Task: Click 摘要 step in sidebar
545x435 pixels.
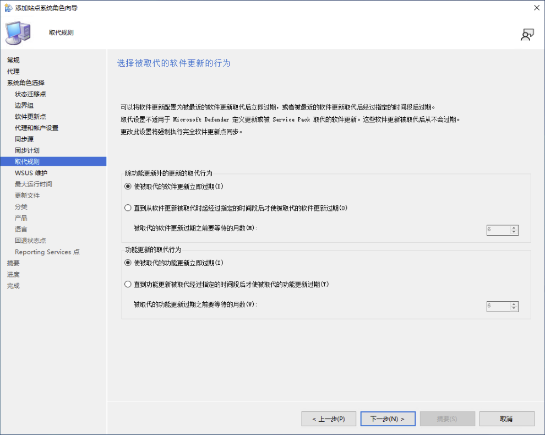Action: click(13, 263)
